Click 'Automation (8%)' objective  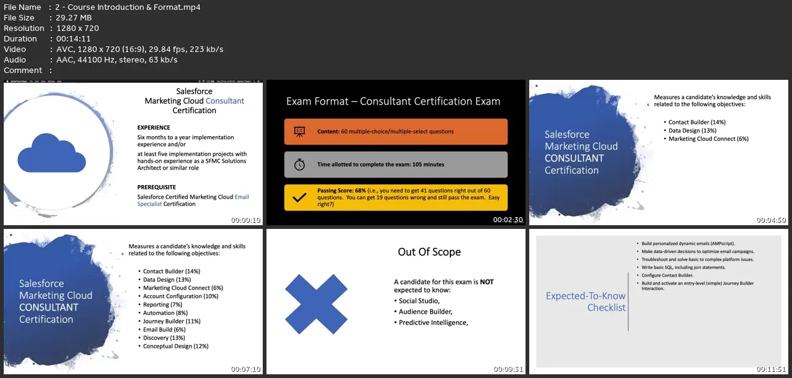coord(165,313)
